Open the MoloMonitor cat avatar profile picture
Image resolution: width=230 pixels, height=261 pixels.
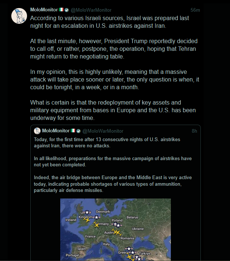click(19, 16)
